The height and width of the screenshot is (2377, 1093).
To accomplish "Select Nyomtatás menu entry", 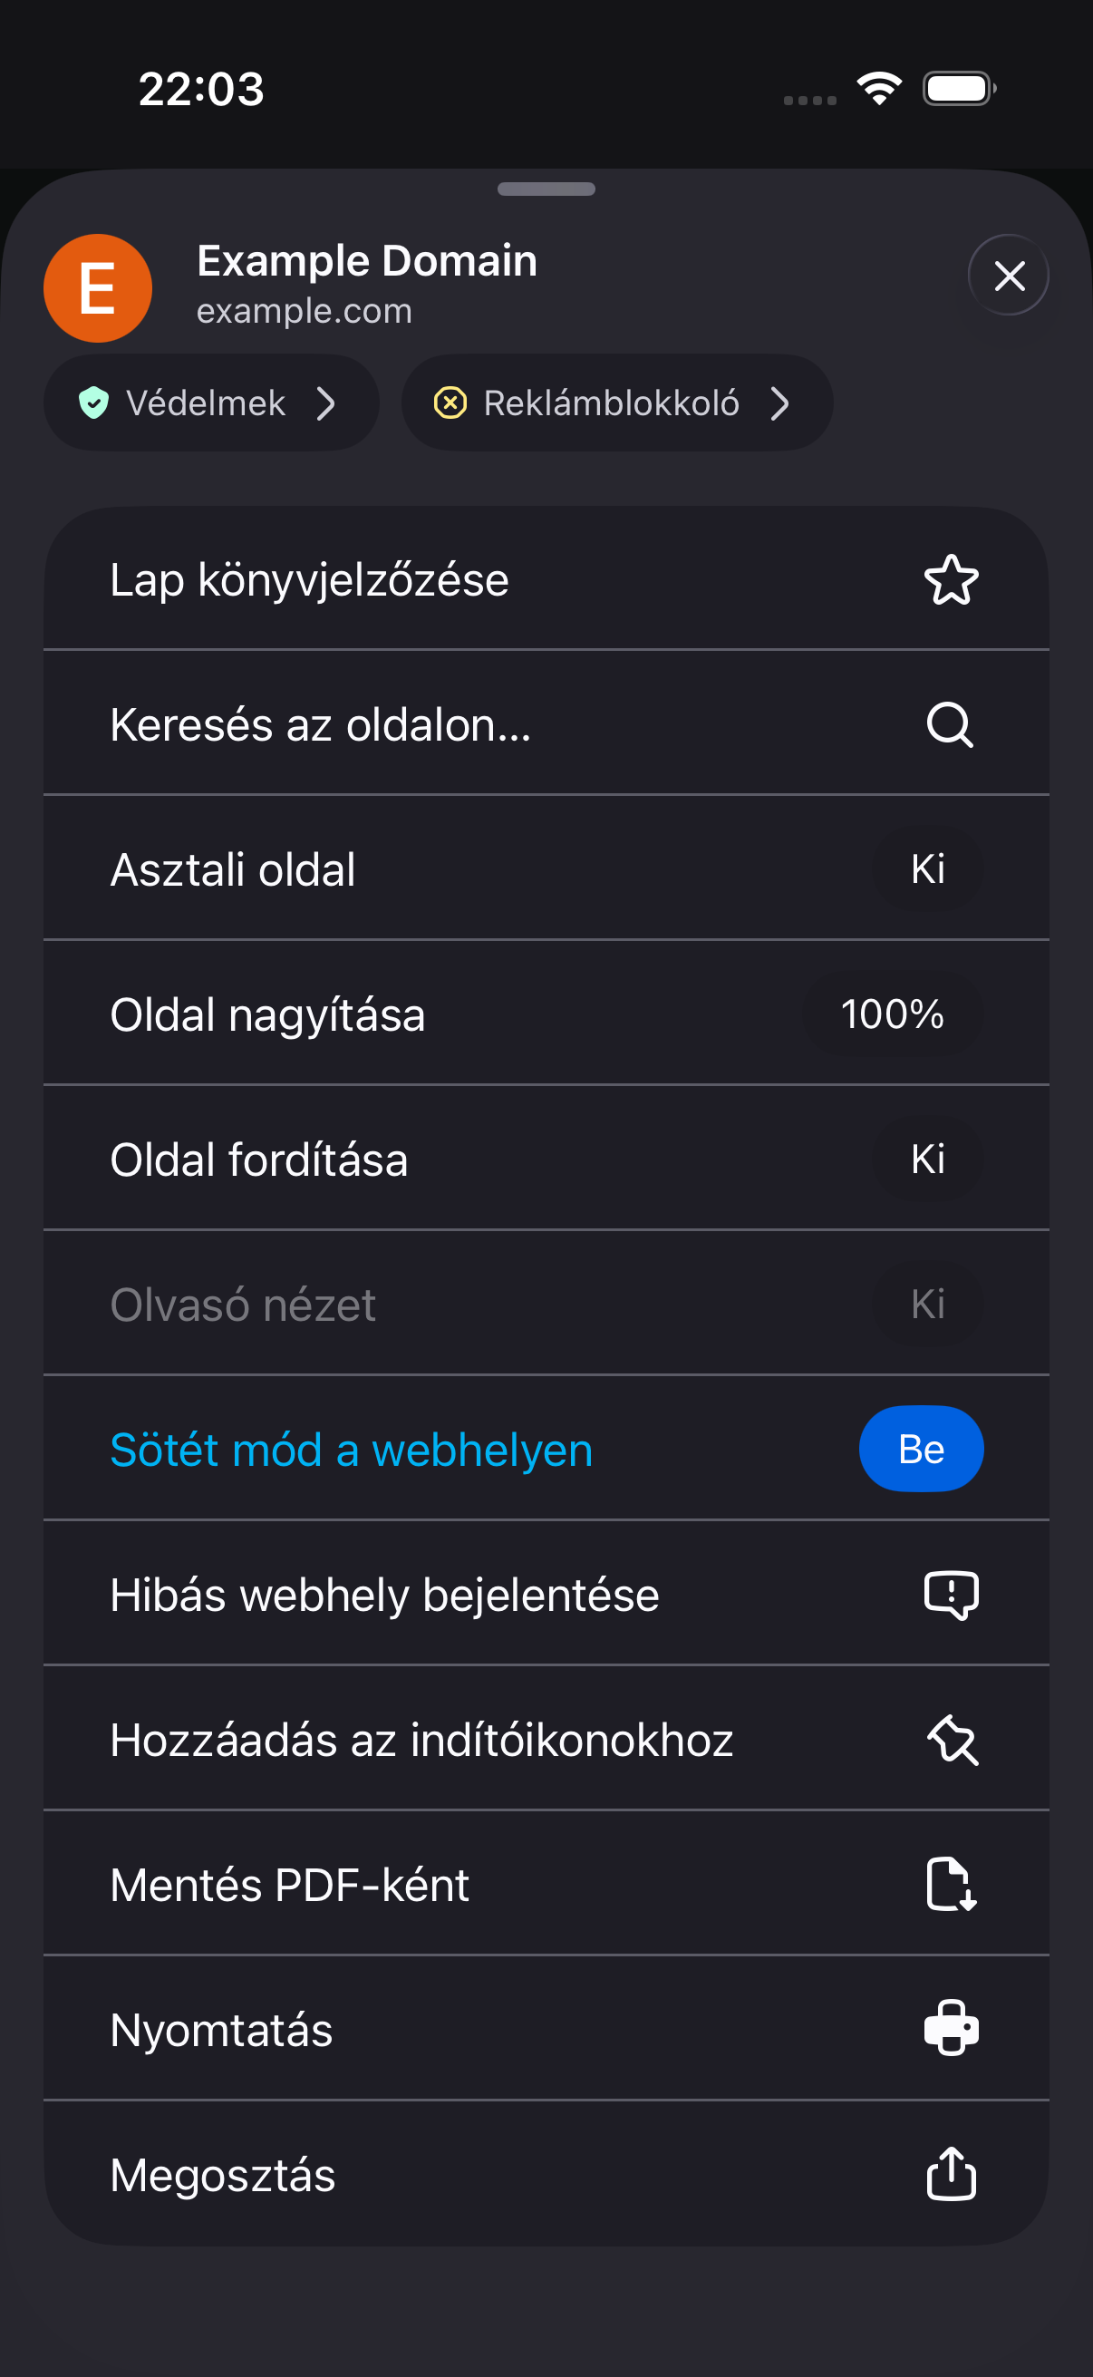I will [x=546, y=2028].
